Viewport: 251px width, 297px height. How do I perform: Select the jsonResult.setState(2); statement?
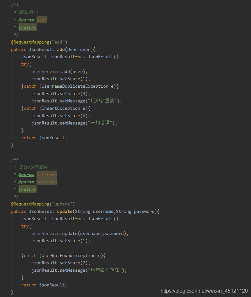point(61,263)
